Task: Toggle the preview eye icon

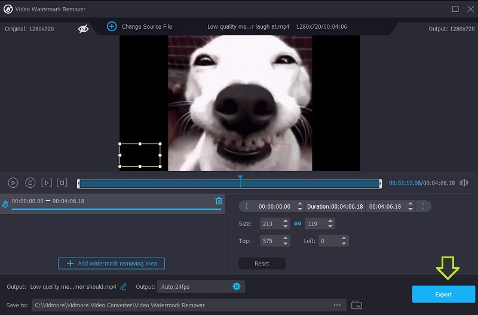Action: pos(84,28)
